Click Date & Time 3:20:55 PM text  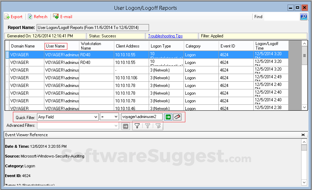[x=36, y=146]
